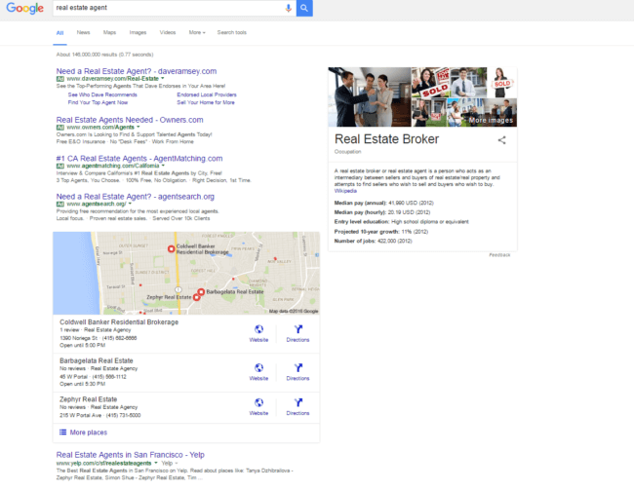Click Barbagelata Real Estate map pin
The width and height of the screenshot is (634, 490).
201,291
